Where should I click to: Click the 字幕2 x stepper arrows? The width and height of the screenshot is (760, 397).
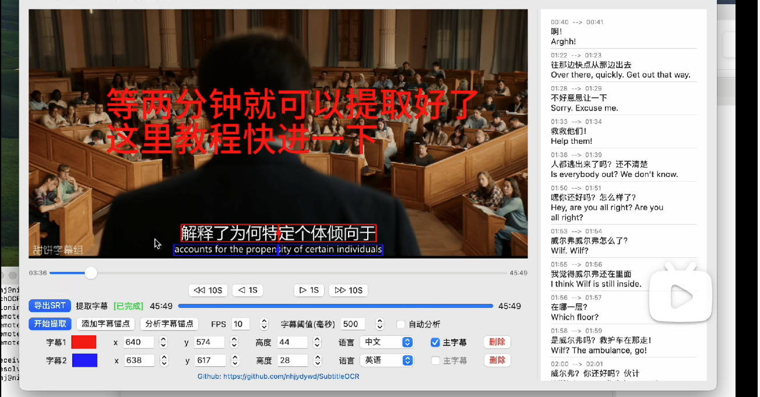(164, 360)
